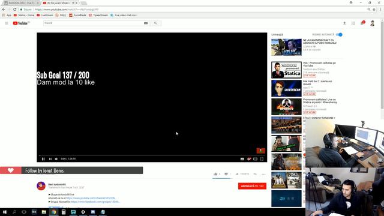The width and height of the screenshot is (384, 216).
Task: Click the address bar URL
Action: 67,10
